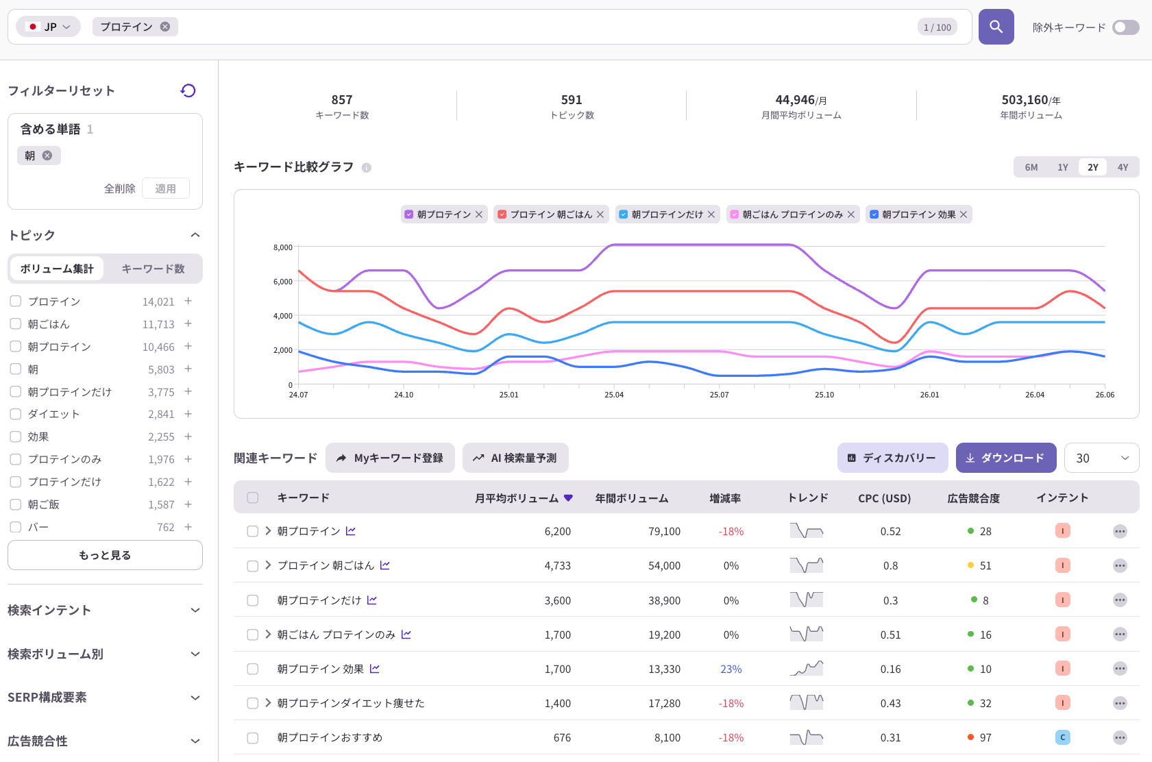Screen dimensions: 1152x762
Task: Add the 朝ごはん topic with its plus icon
Action: [x=188, y=323]
